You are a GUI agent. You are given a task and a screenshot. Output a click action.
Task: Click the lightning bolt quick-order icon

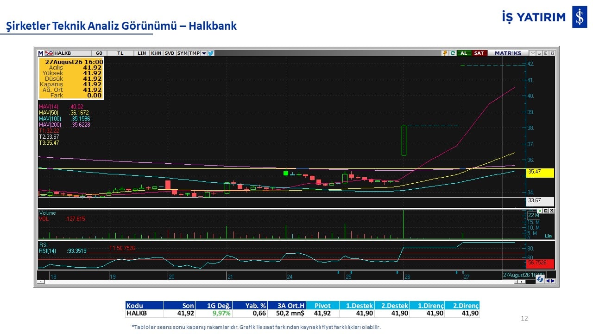click(445, 53)
